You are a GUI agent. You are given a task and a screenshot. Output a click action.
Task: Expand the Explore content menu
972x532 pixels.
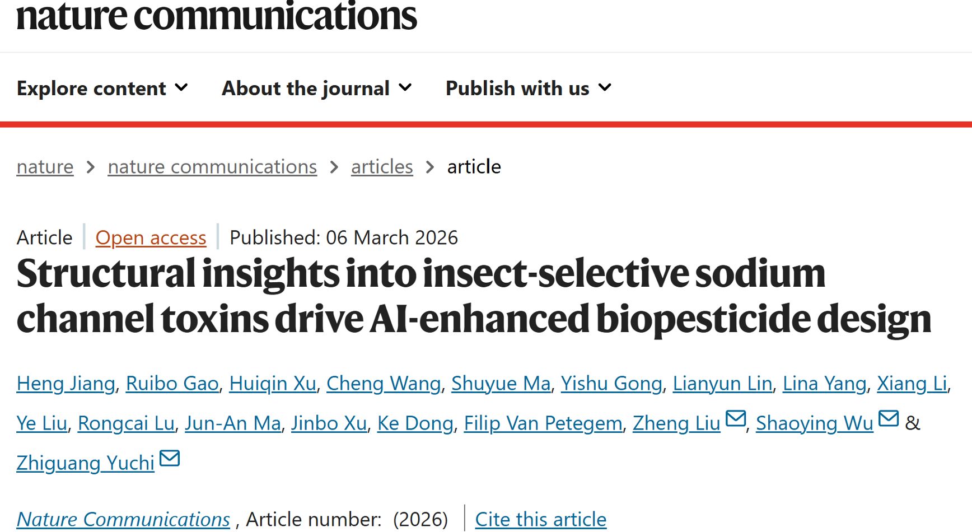[x=102, y=88]
